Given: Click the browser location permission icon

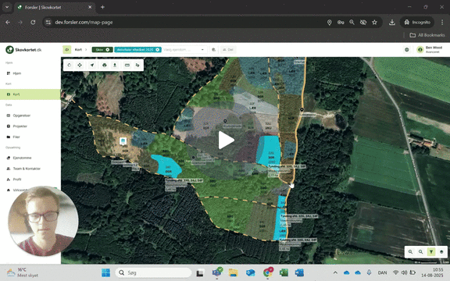Looking at the screenshot, I should [329, 22].
